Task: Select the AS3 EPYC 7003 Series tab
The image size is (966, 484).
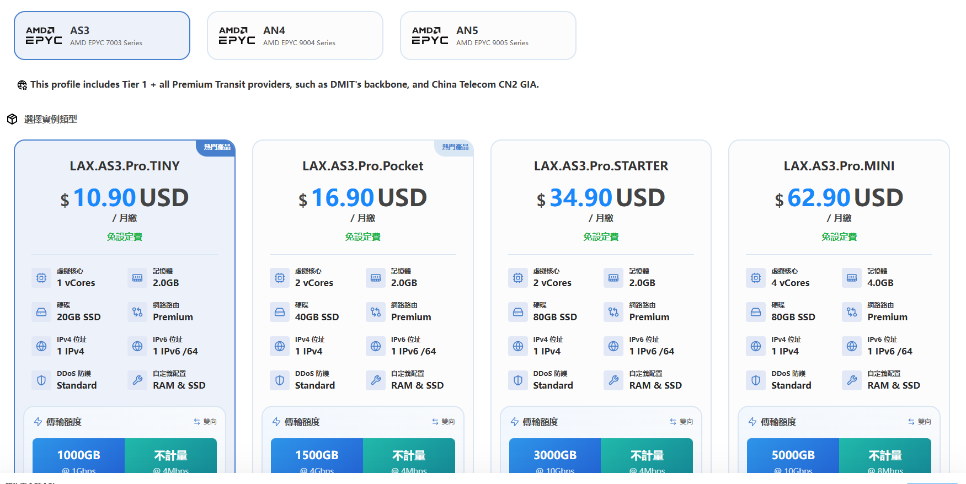Action: pos(102,36)
